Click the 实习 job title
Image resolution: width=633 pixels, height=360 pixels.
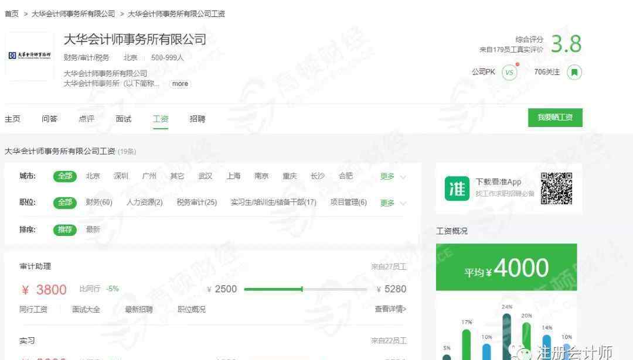click(27, 341)
